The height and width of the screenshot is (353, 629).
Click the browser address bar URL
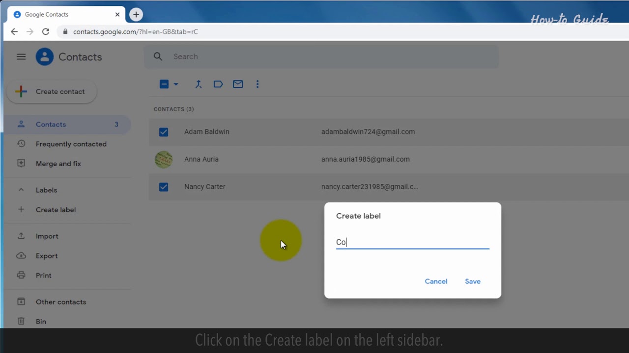(136, 32)
